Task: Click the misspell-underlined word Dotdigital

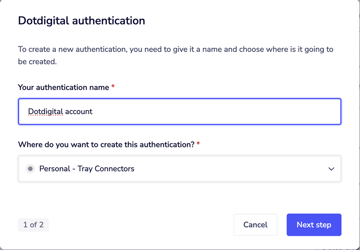Action: click(45, 111)
